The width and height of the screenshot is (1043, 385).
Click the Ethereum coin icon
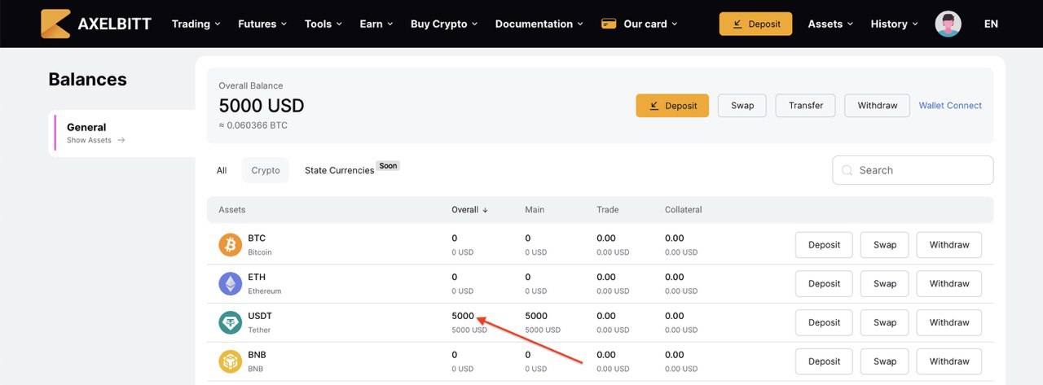pos(231,284)
